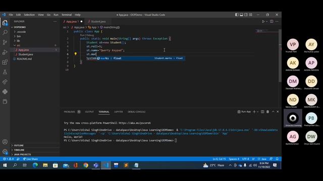Switch to the Output panel tab

point(89,112)
